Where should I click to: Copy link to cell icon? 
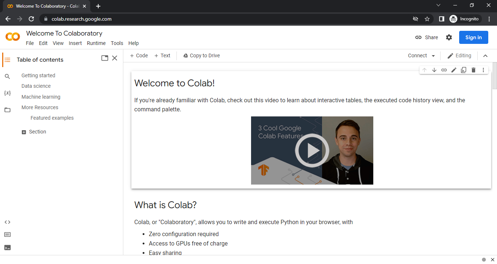(444, 70)
